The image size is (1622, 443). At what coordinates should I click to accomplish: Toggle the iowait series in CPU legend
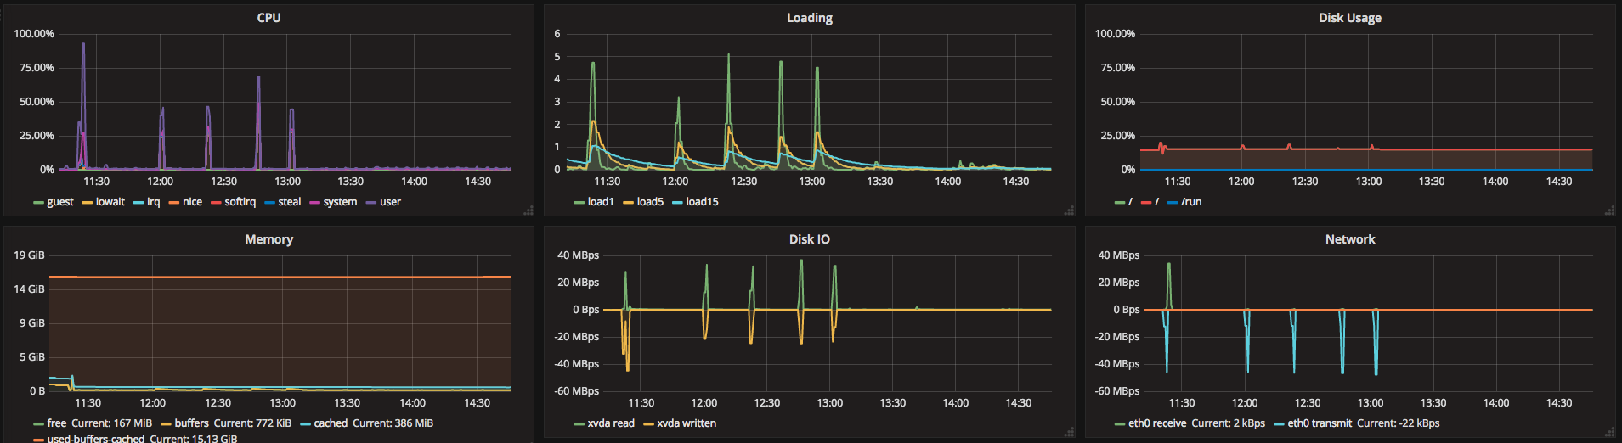(110, 202)
